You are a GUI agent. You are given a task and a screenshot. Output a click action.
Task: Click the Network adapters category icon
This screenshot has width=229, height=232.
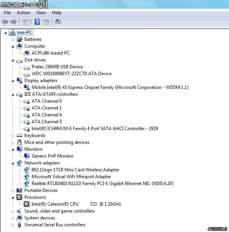tap(19, 163)
